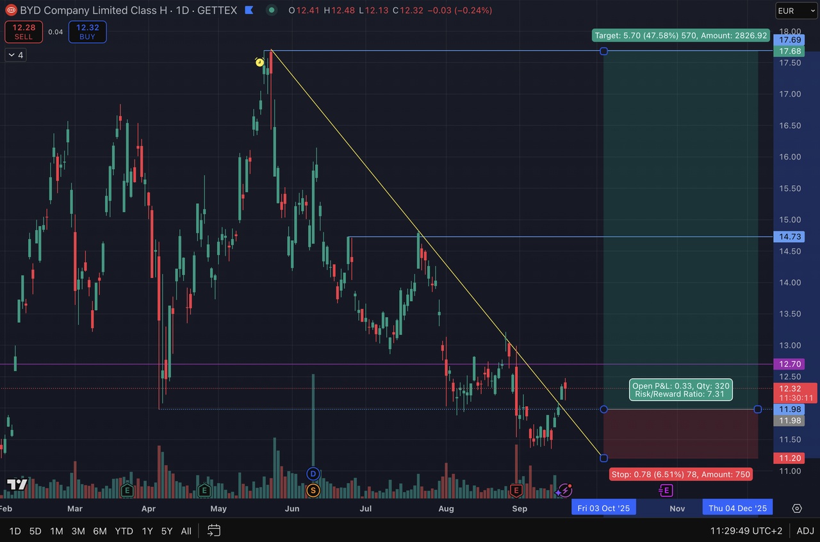820x542 pixels.
Task: Open the purple E future earnings marker
Action: click(666, 491)
